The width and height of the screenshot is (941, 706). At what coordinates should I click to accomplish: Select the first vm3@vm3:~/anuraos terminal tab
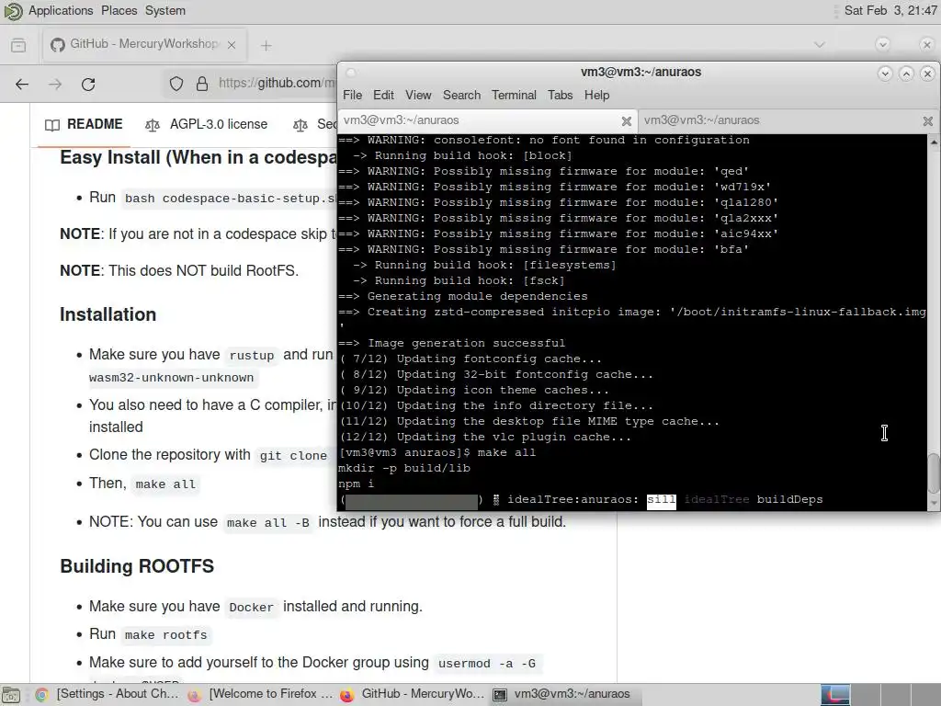tap(487, 120)
